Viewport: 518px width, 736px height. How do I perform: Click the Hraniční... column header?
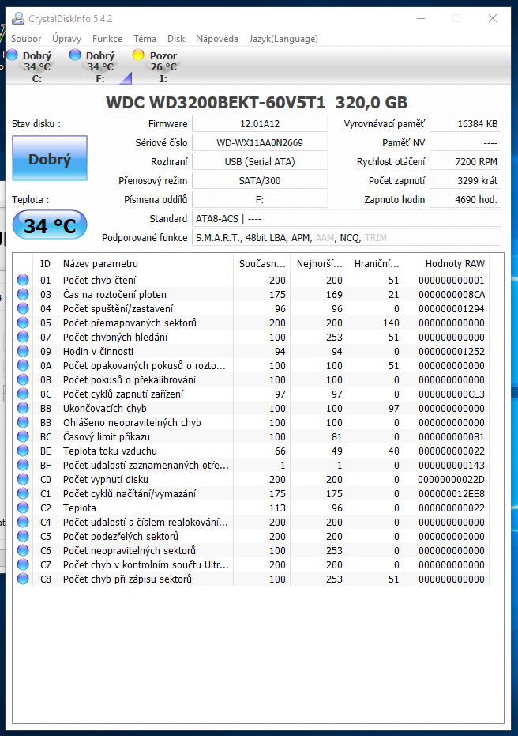(x=376, y=264)
